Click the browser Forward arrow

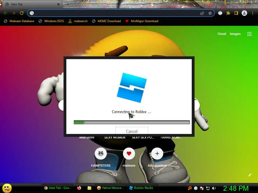[x=14, y=13]
